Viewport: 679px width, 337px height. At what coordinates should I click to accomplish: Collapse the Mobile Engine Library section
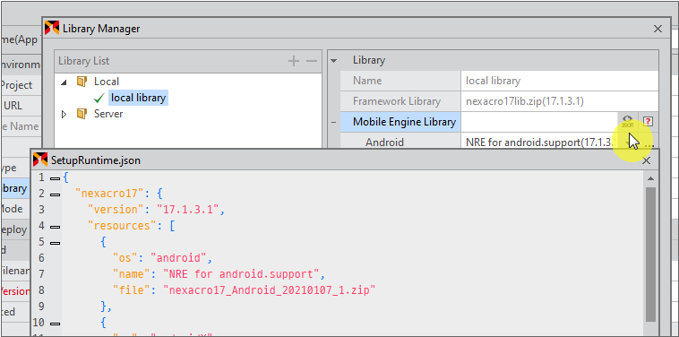tap(333, 123)
